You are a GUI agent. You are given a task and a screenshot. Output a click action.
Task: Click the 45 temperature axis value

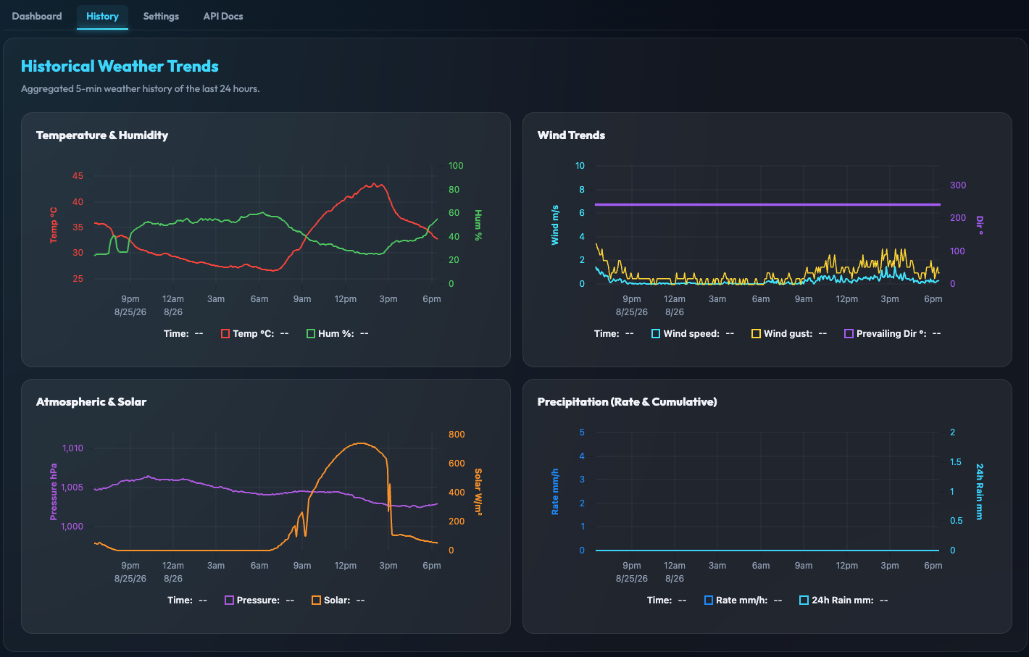pyautogui.click(x=78, y=176)
